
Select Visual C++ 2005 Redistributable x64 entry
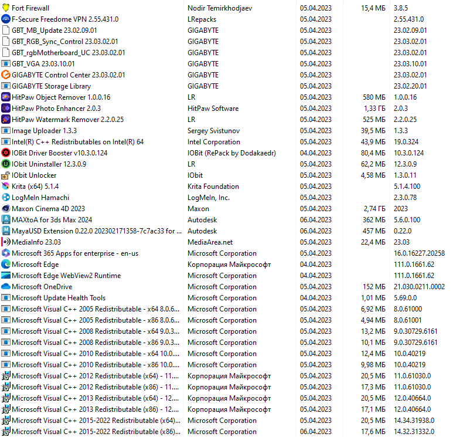96,309
